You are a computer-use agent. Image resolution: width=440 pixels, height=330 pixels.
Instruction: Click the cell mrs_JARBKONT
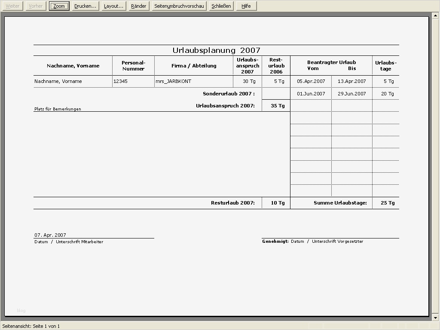coord(174,81)
